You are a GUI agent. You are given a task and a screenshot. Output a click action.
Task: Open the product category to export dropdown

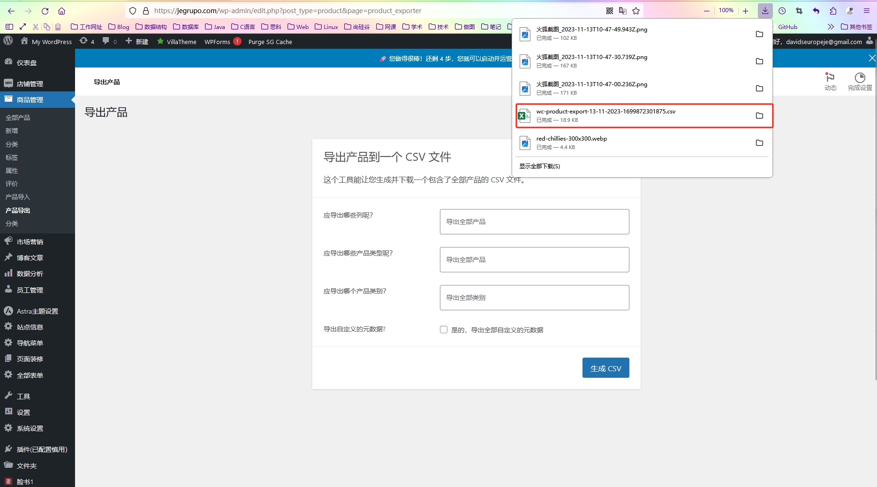tap(534, 298)
